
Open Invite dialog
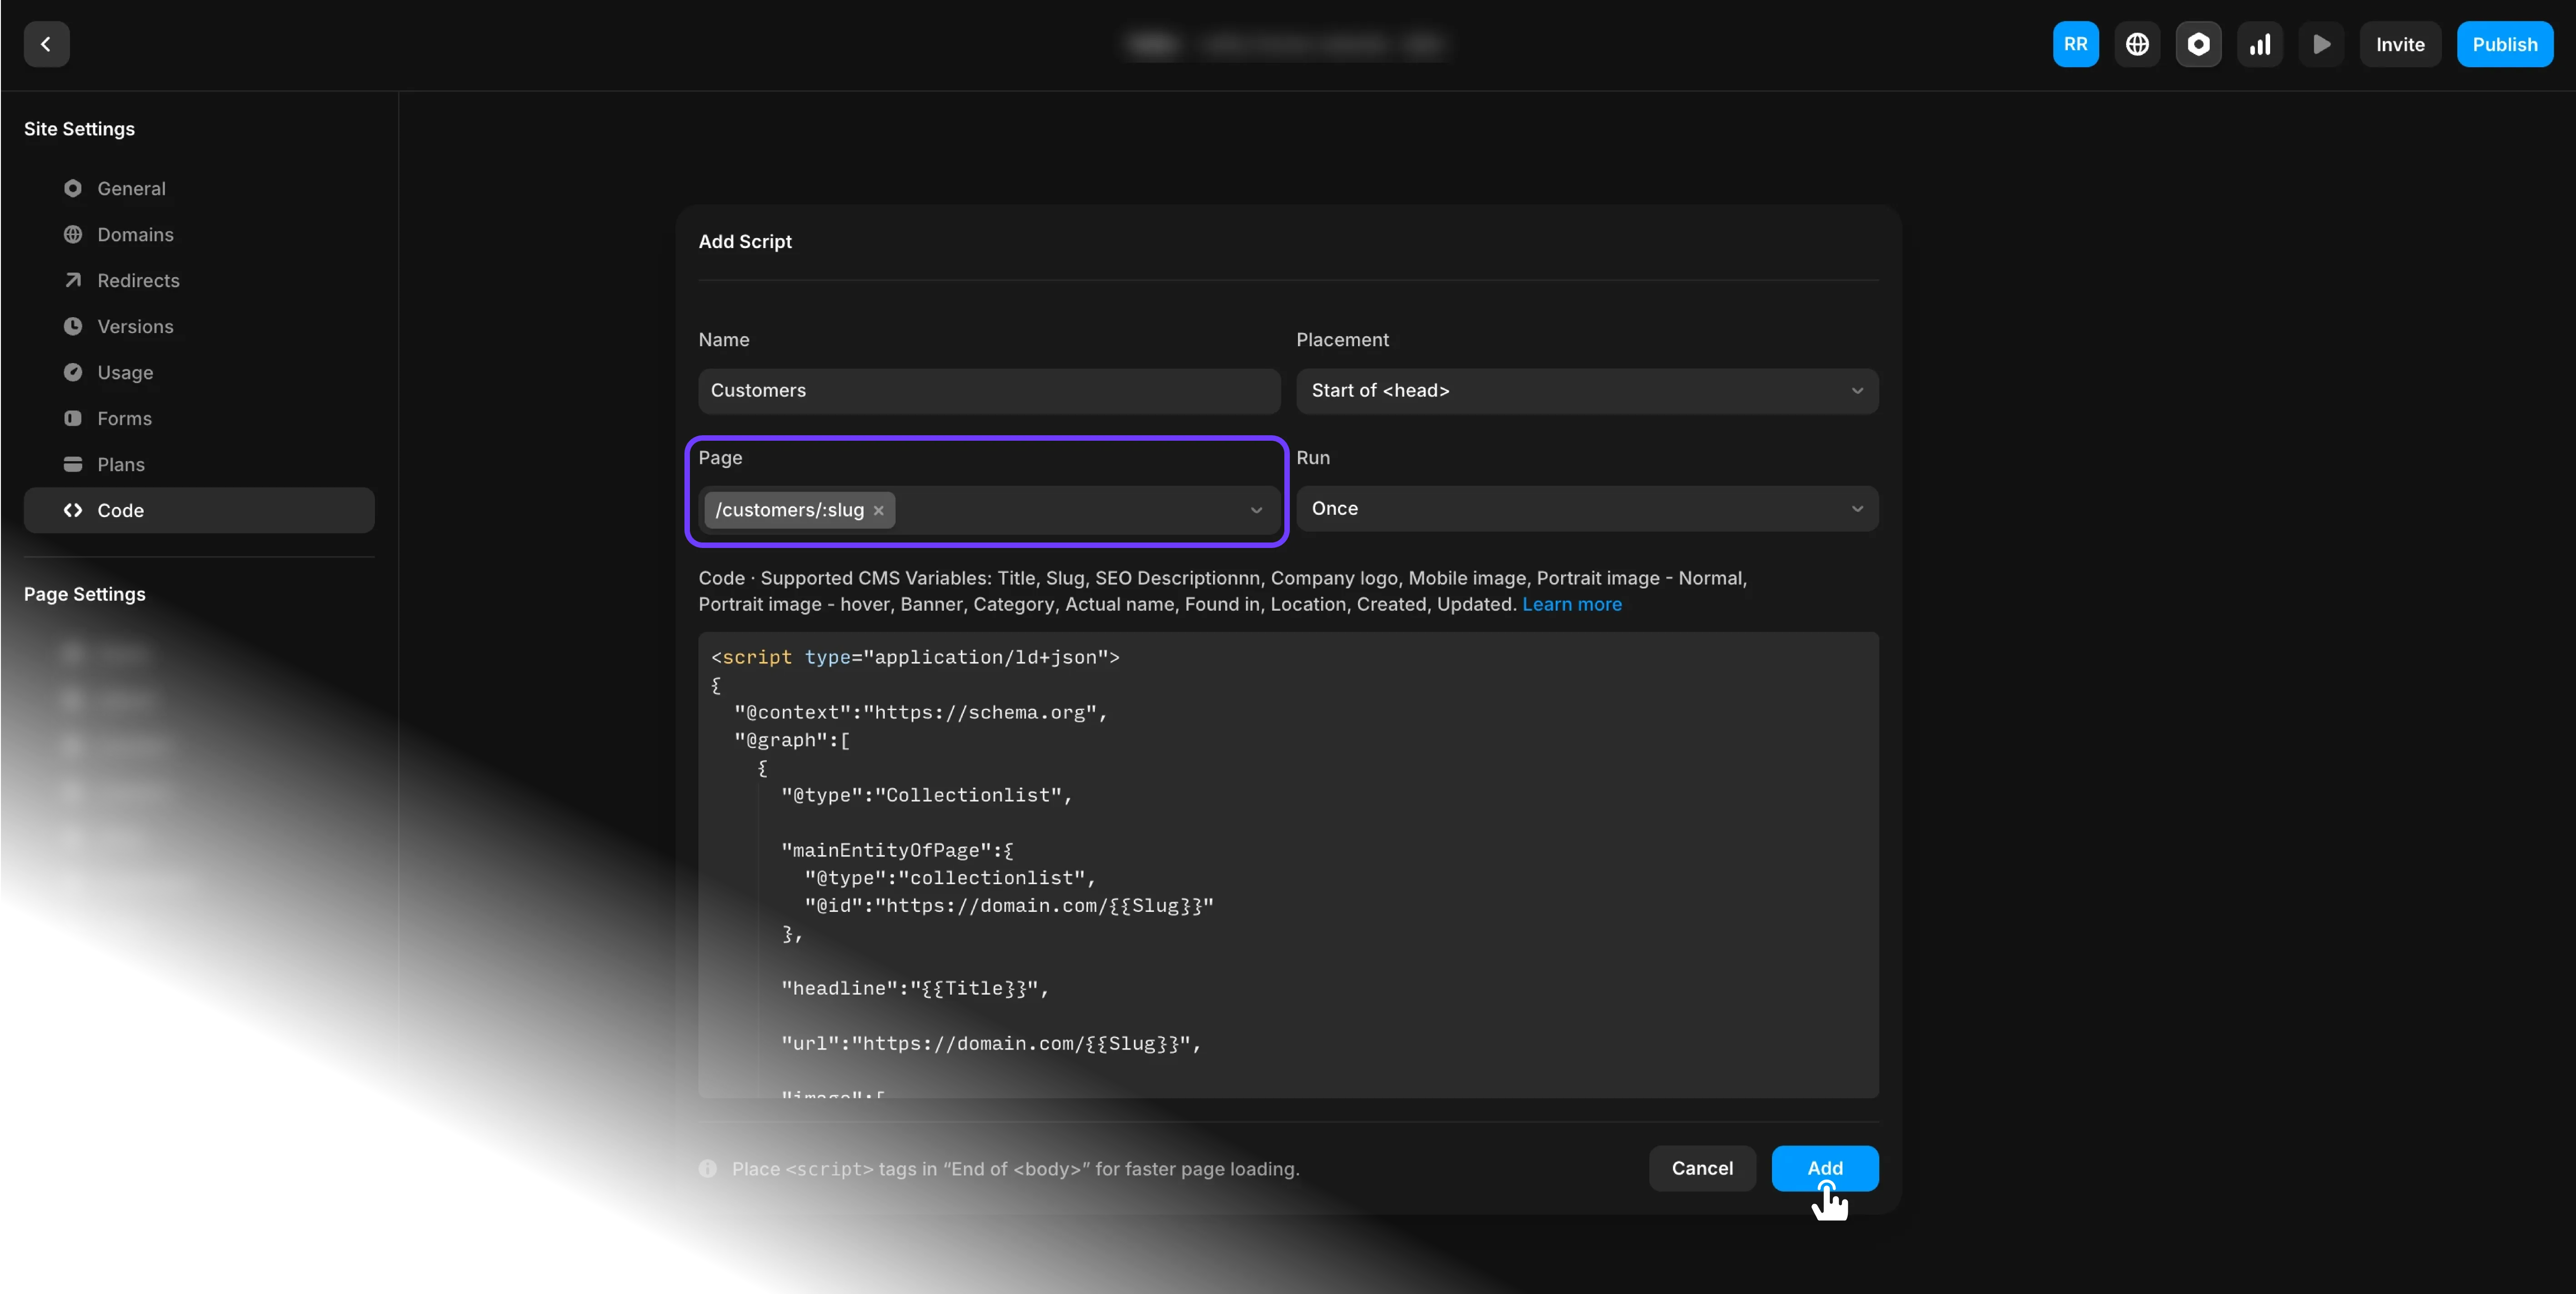pyautogui.click(x=2400, y=44)
